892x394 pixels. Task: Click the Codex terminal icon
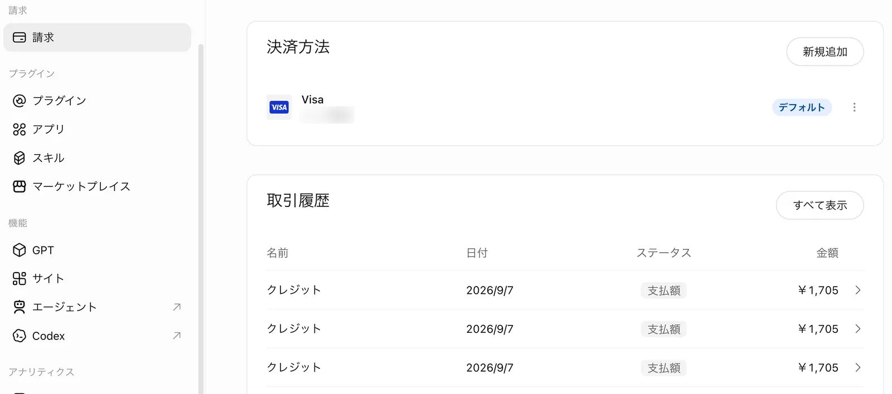coord(20,336)
